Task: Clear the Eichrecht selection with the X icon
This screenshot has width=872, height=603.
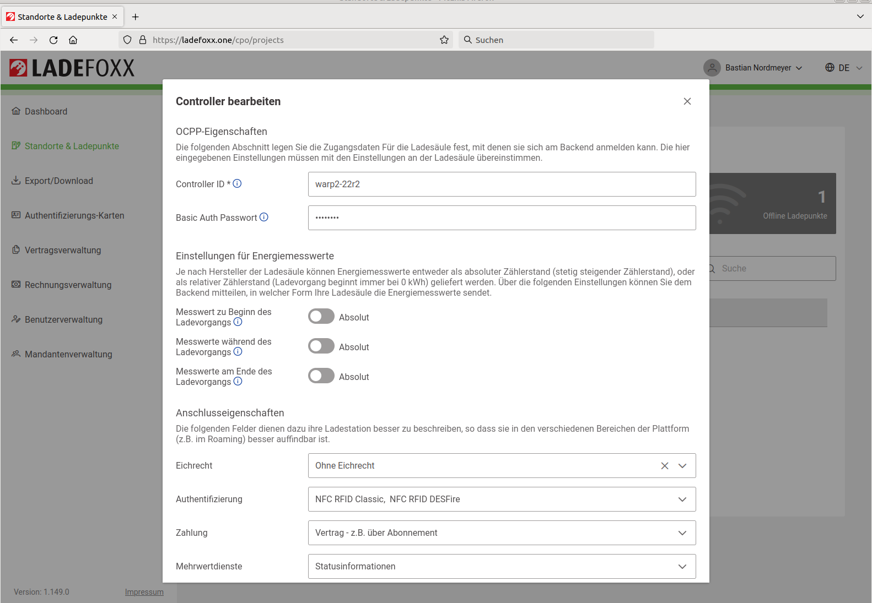Action: [x=665, y=466]
